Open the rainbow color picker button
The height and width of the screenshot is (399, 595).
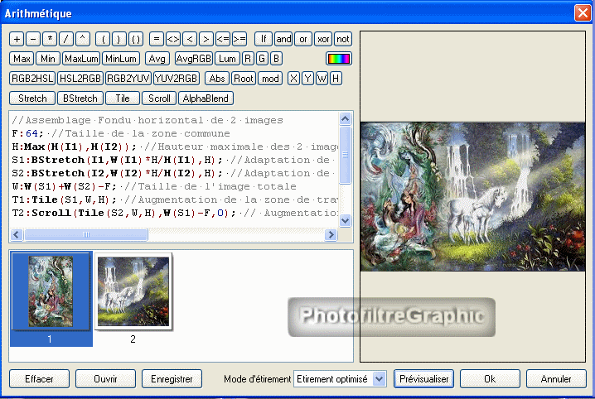pos(339,59)
